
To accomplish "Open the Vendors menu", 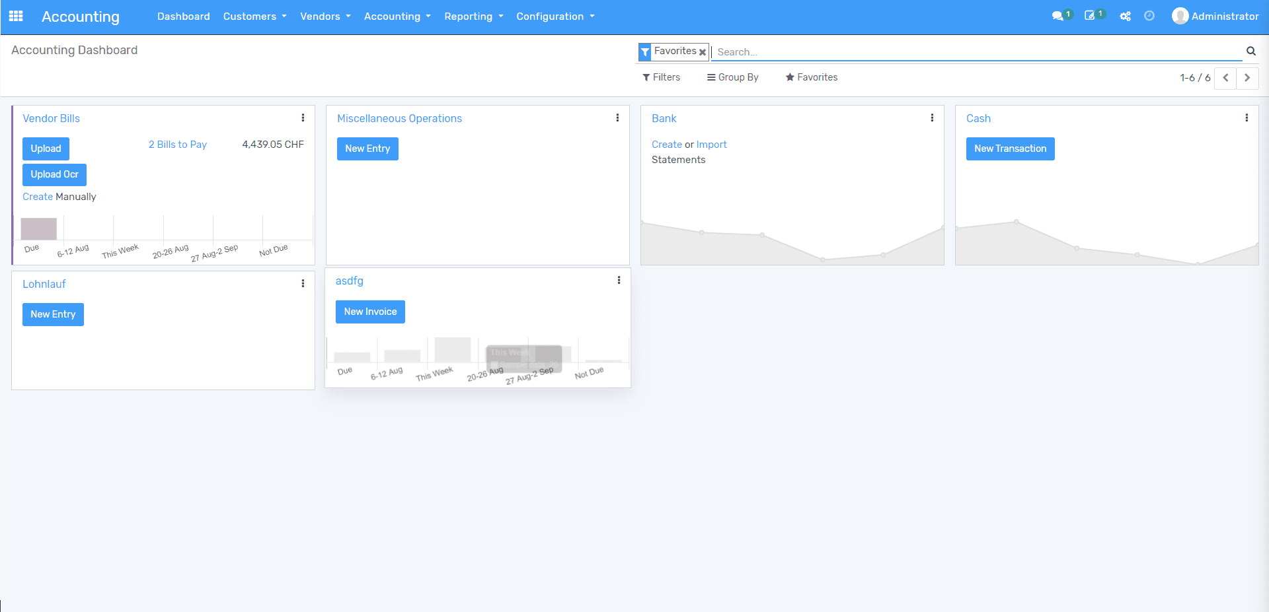I will coord(325,16).
